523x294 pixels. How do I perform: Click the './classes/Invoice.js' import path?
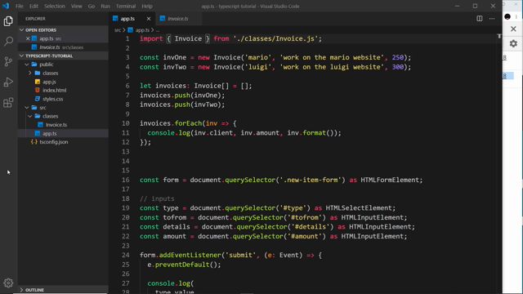click(275, 38)
